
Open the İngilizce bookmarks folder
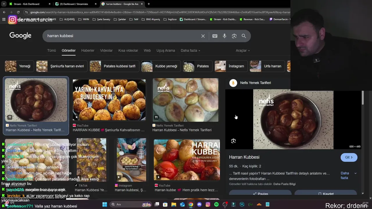click(171, 19)
